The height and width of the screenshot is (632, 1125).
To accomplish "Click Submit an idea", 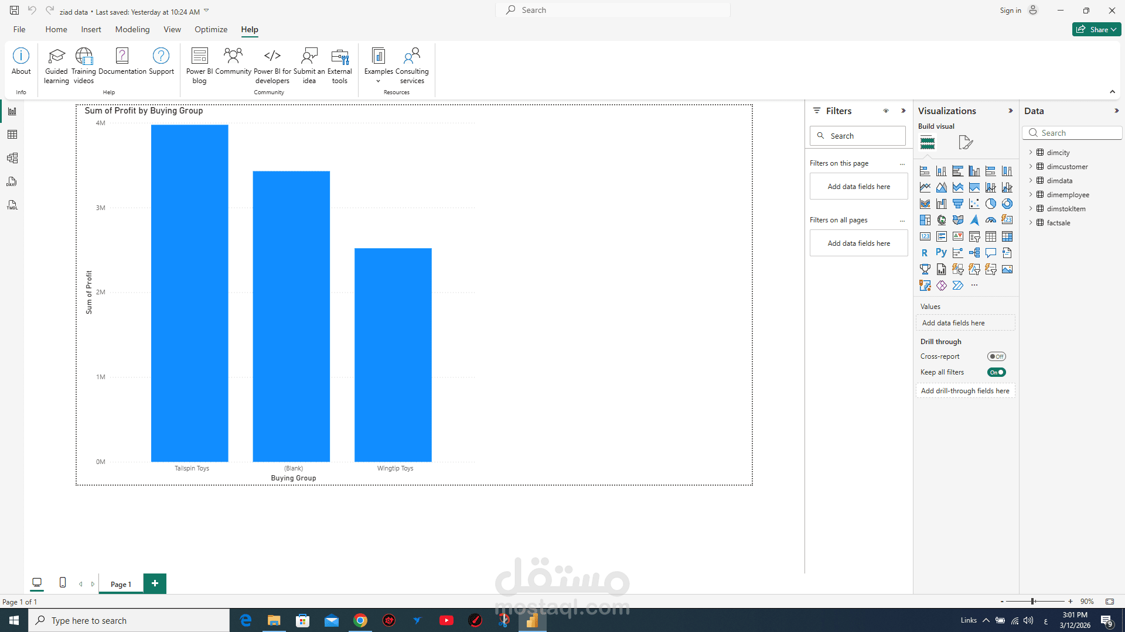I will click(309, 66).
